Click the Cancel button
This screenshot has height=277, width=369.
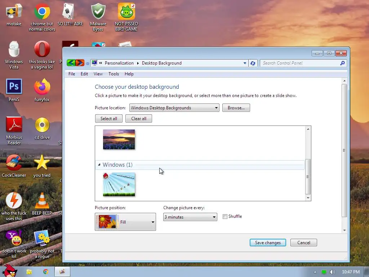(x=303, y=243)
